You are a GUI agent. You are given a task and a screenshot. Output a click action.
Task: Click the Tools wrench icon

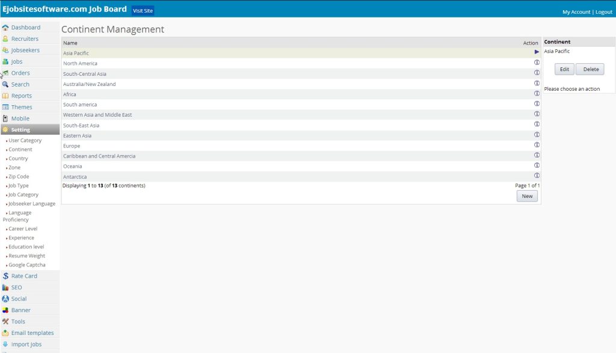[x=5, y=322]
